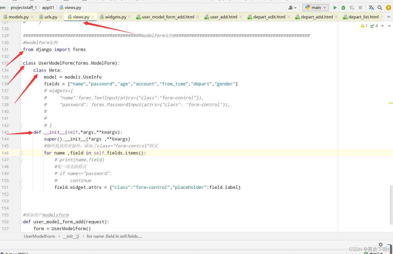Image resolution: width=393 pixels, height=254 pixels.
Task: Open Search Everywhere magnifier icon
Action: 380,8
